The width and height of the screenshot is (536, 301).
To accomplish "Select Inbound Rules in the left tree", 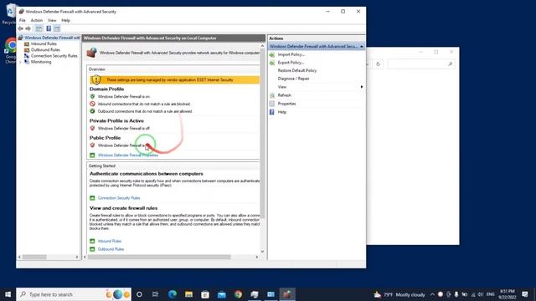I will 44,44.
